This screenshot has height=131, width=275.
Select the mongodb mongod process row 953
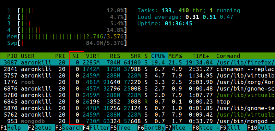coord(137,121)
